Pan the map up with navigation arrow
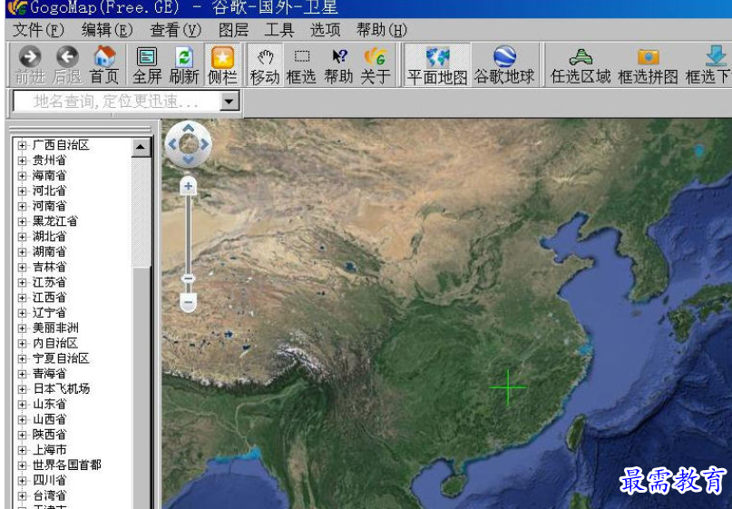This screenshot has height=509, width=732. pyautogui.click(x=188, y=128)
